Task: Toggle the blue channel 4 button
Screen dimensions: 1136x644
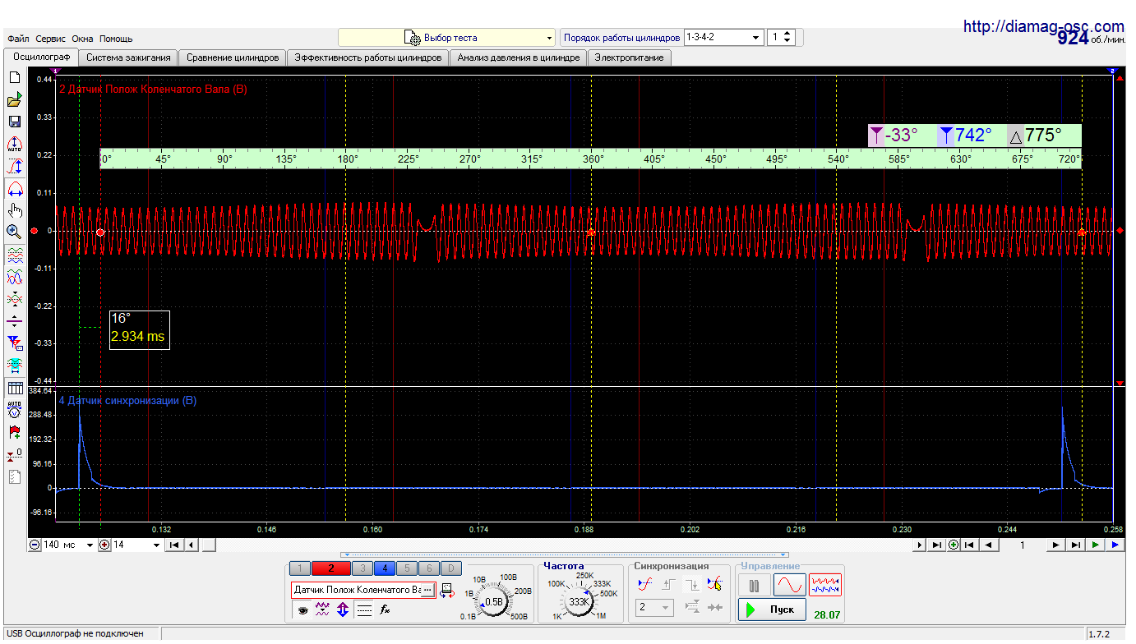Action: click(x=384, y=568)
